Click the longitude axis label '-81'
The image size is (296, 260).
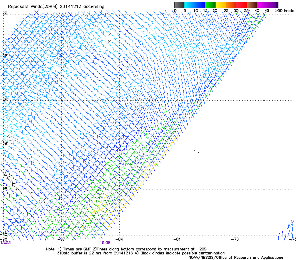click(x=177, y=239)
